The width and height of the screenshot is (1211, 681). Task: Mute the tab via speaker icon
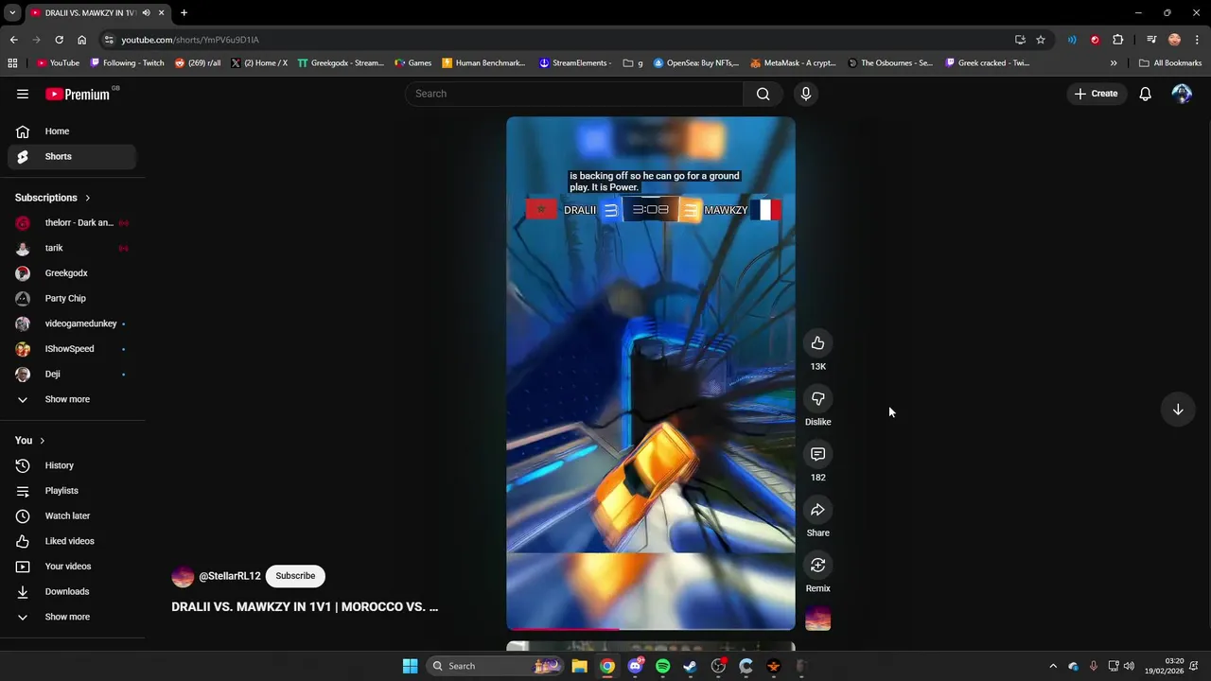click(x=146, y=13)
